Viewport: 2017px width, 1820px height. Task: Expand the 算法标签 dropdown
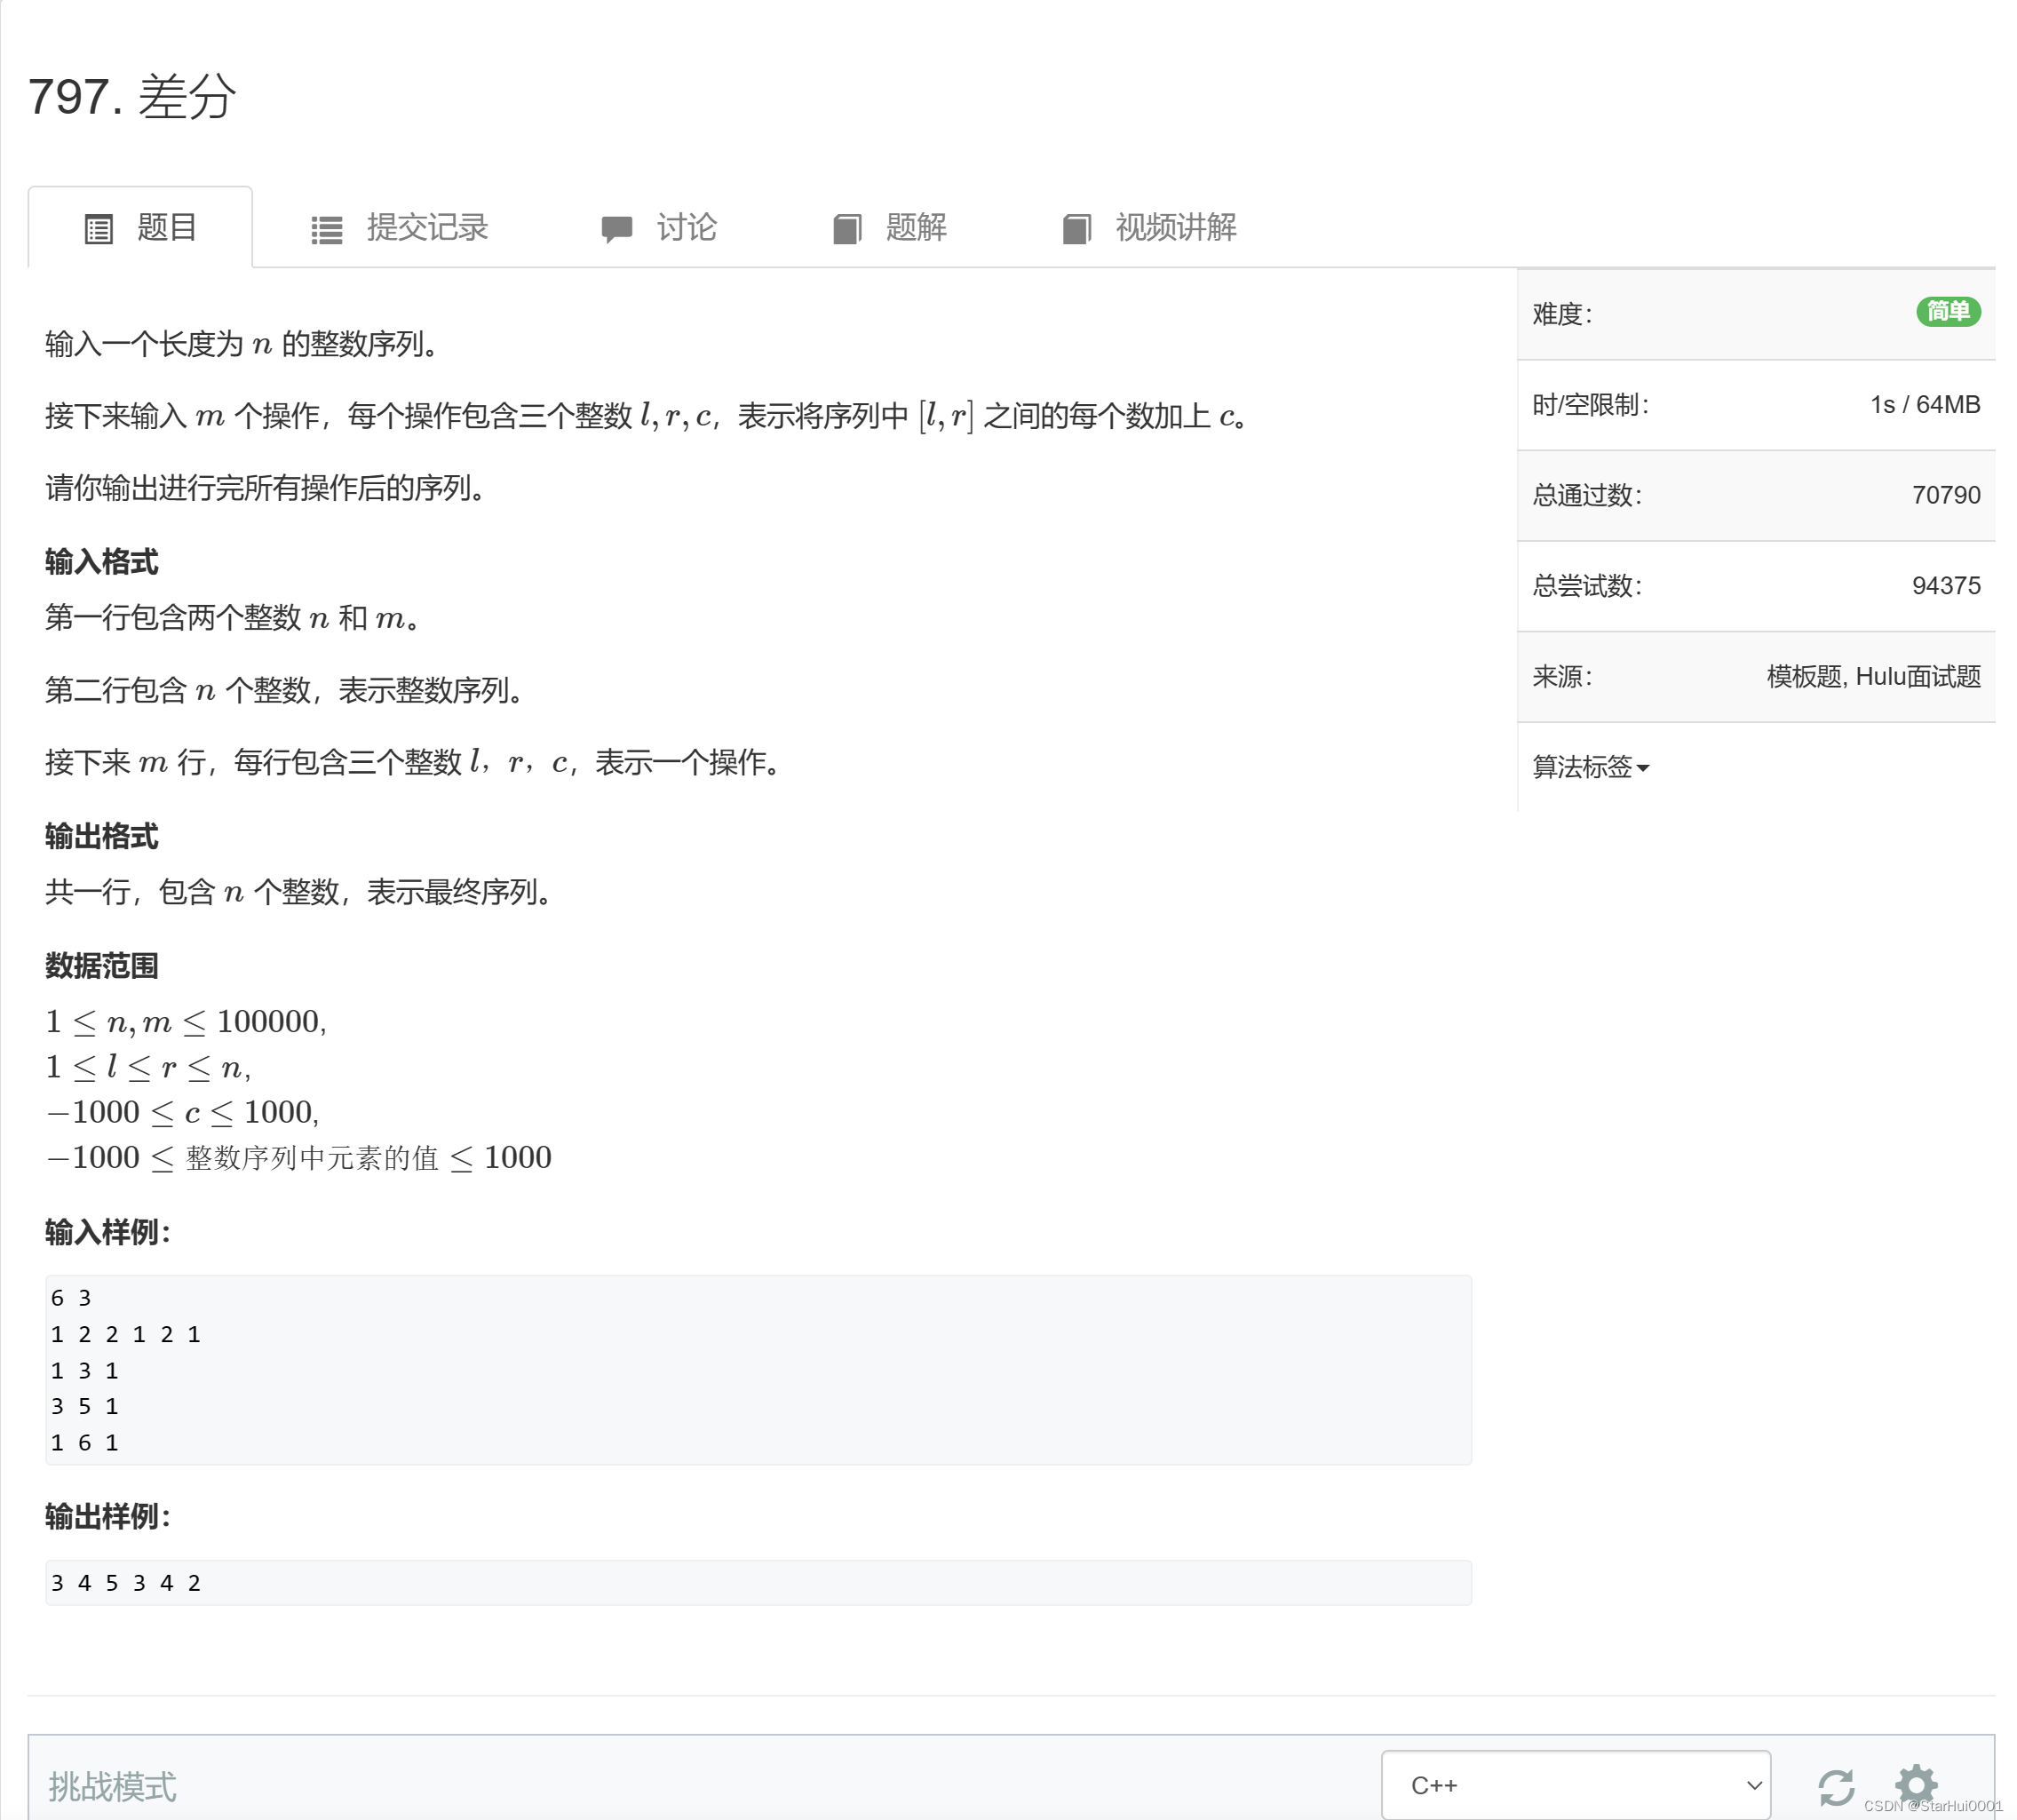tap(1590, 767)
